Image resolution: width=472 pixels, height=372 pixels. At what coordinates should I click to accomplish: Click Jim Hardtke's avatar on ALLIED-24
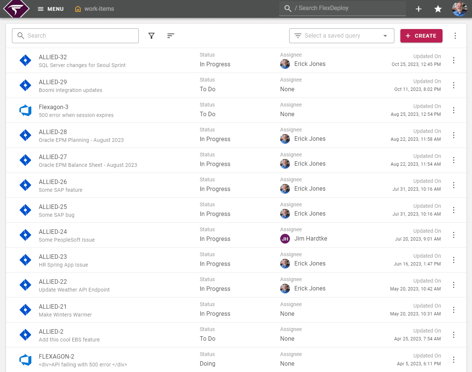tap(285, 239)
